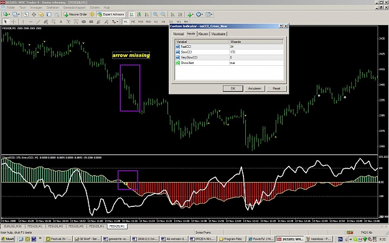This screenshot has width=389, height=243.
Task: Click OK in Custom Indicator dialog
Action: 233,88
